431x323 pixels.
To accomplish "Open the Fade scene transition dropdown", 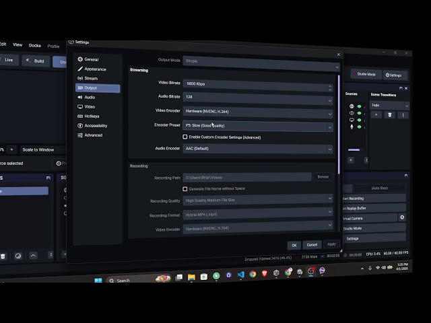I will tap(390, 106).
